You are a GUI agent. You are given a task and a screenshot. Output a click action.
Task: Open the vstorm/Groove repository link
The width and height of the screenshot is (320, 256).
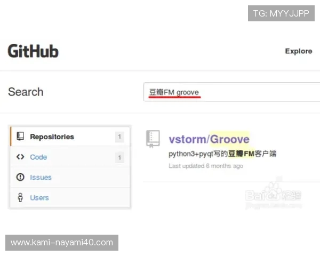209,139
